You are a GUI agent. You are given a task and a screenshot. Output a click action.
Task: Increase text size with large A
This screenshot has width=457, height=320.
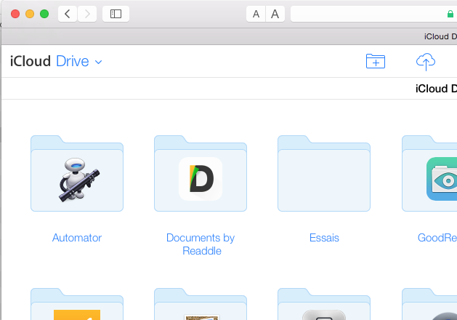[275, 14]
